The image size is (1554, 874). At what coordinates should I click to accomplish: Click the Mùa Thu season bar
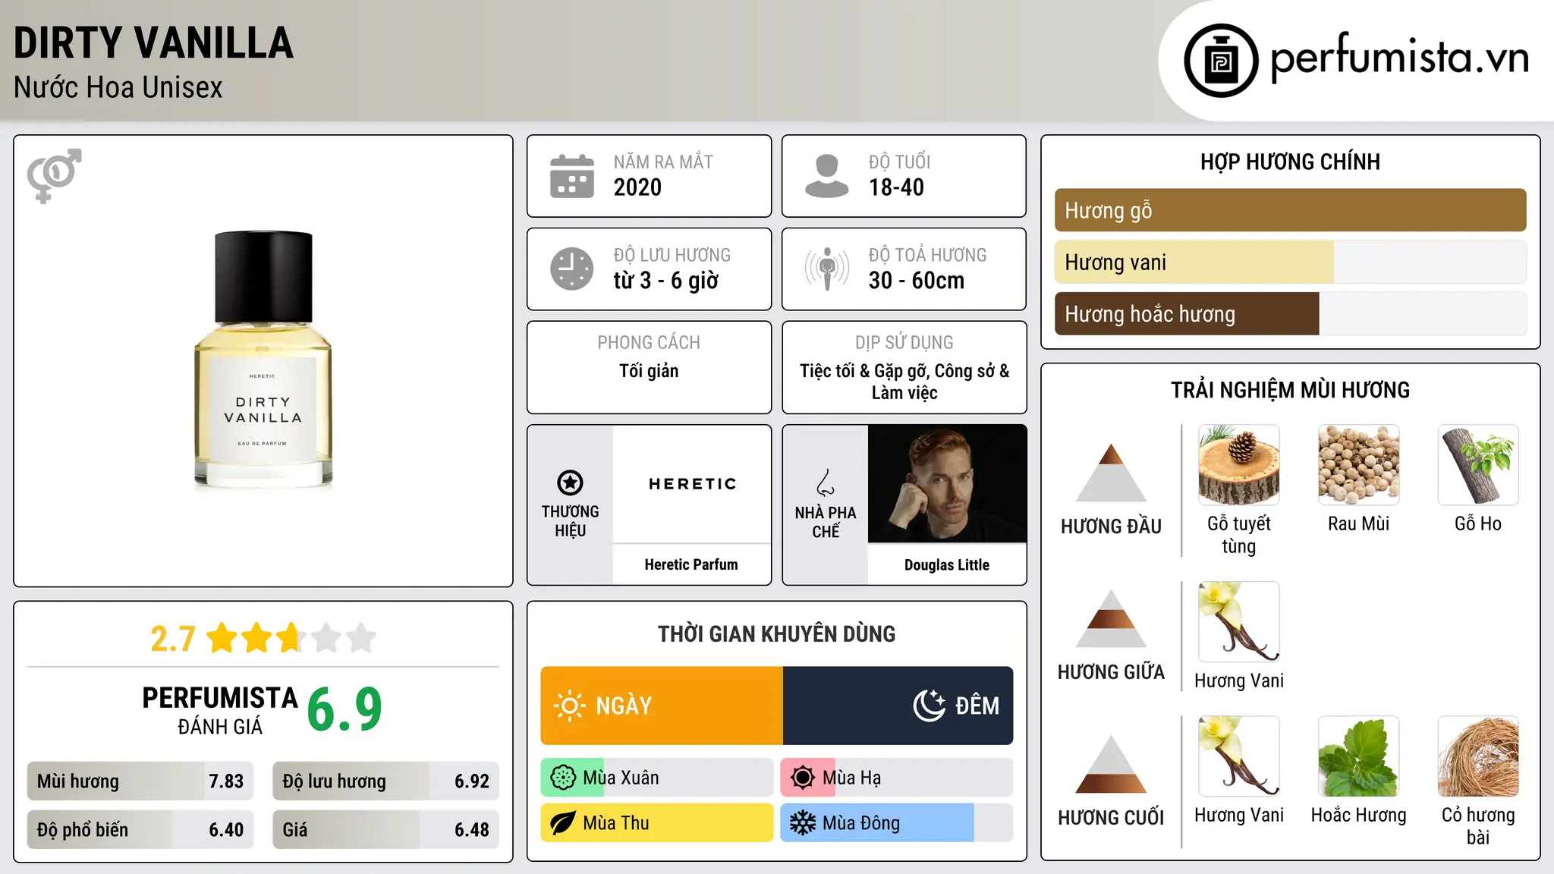coord(656,823)
